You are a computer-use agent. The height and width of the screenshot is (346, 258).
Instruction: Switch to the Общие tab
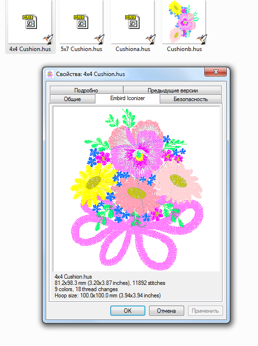point(72,99)
